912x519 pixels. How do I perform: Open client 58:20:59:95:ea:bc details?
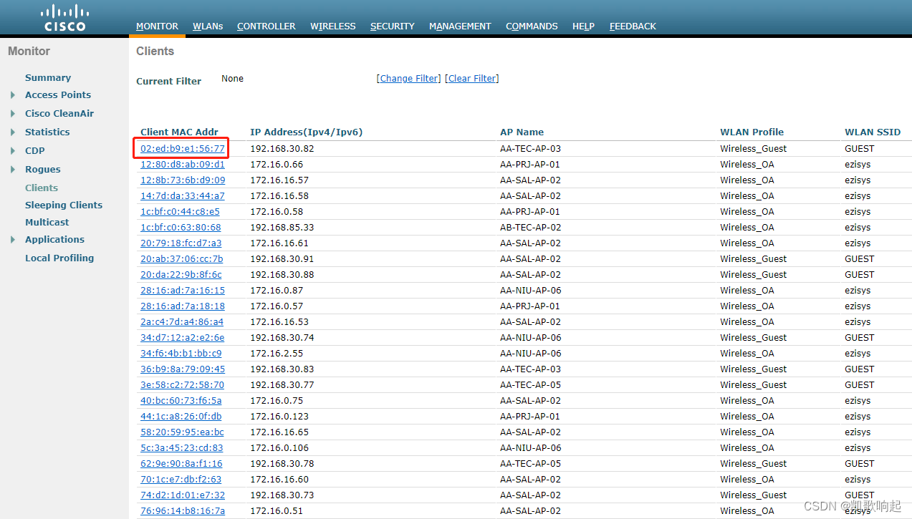pyautogui.click(x=182, y=432)
